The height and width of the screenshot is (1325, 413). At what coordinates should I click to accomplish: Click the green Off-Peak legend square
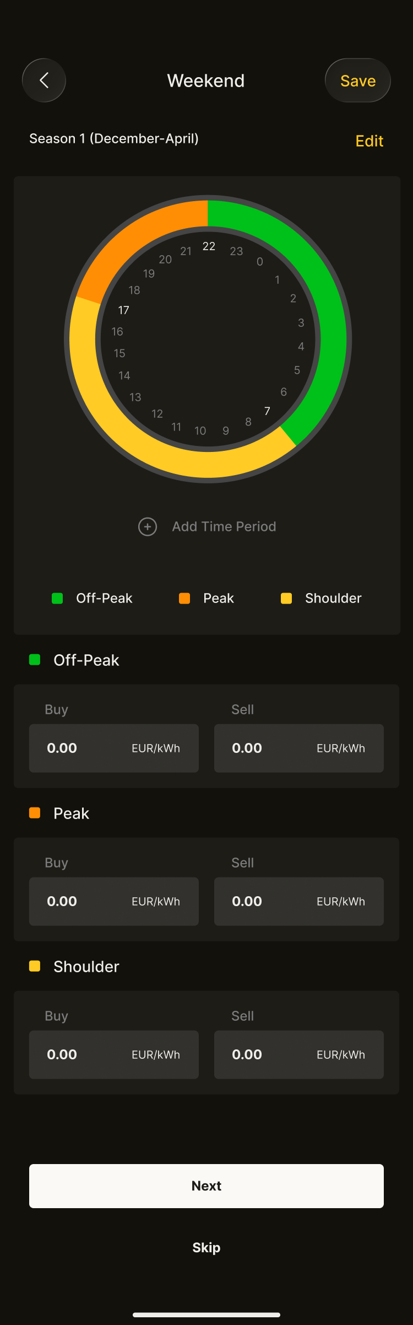coord(57,599)
